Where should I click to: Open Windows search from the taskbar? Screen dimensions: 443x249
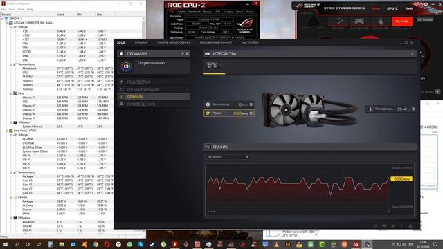17,244
